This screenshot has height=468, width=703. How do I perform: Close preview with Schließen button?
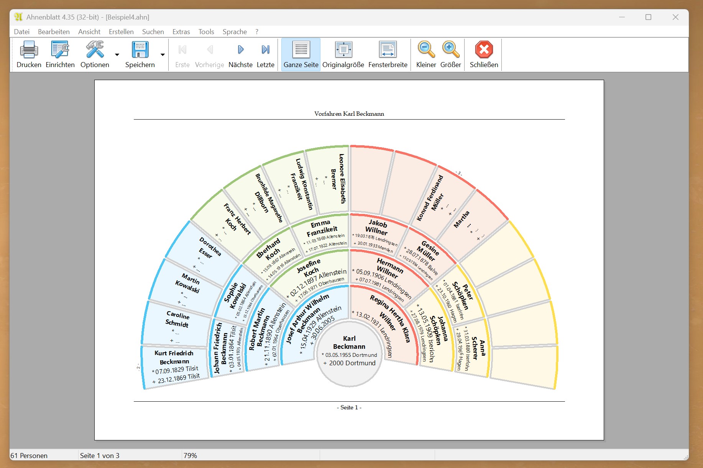click(484, 50)
